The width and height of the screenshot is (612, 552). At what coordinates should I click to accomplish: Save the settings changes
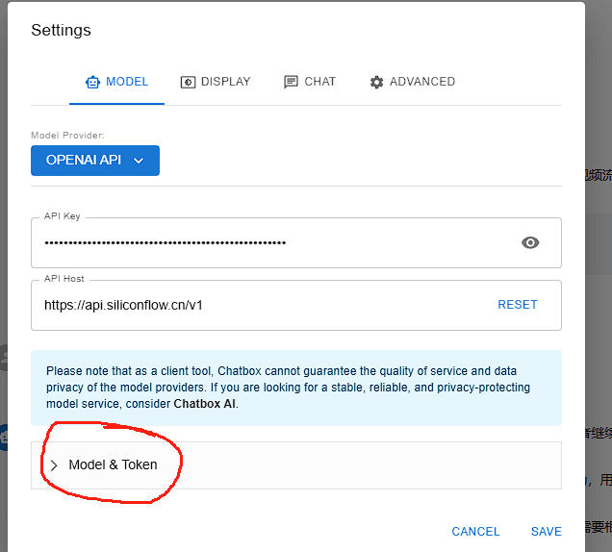[x=546, y=532]
